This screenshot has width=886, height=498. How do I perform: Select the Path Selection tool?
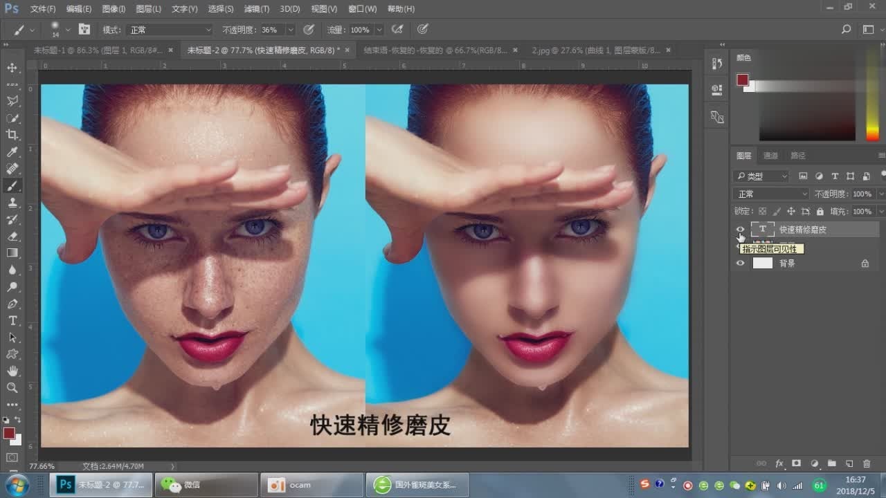pyautogui.click(x=12, y=337)
